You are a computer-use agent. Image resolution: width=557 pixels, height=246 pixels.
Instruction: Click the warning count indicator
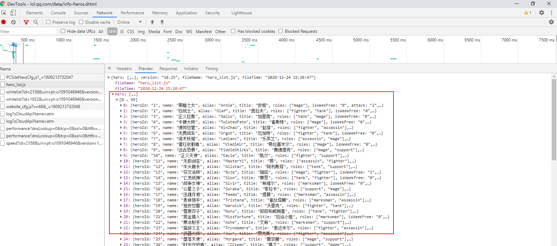528,13
